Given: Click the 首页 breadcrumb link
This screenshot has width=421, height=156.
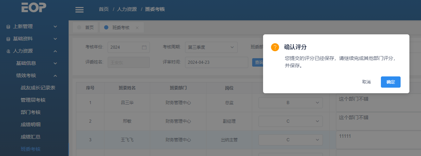Looking at the screenshot, I should tap(104, 9).
